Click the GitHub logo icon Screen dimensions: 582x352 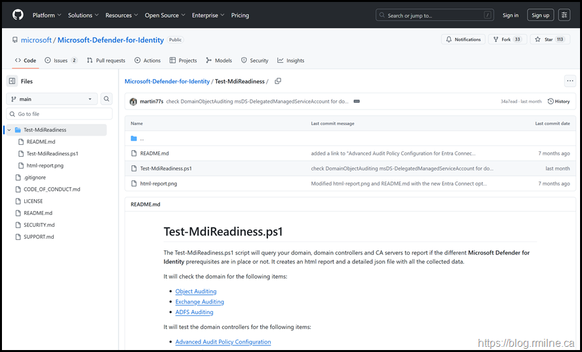click(18, 14)
